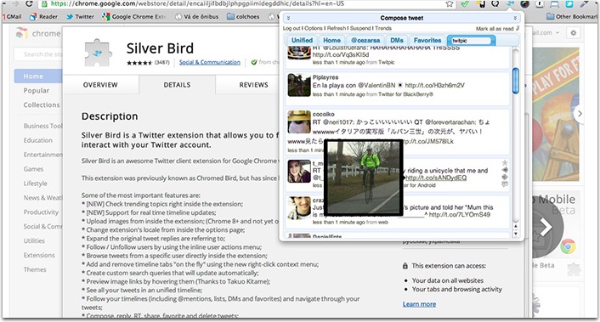
Task: Switch to the OVERVIEW tab
Action: click(x=100, y=85)
